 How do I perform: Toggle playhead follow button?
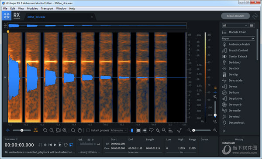pyautogui.click(x=71, y=145)
